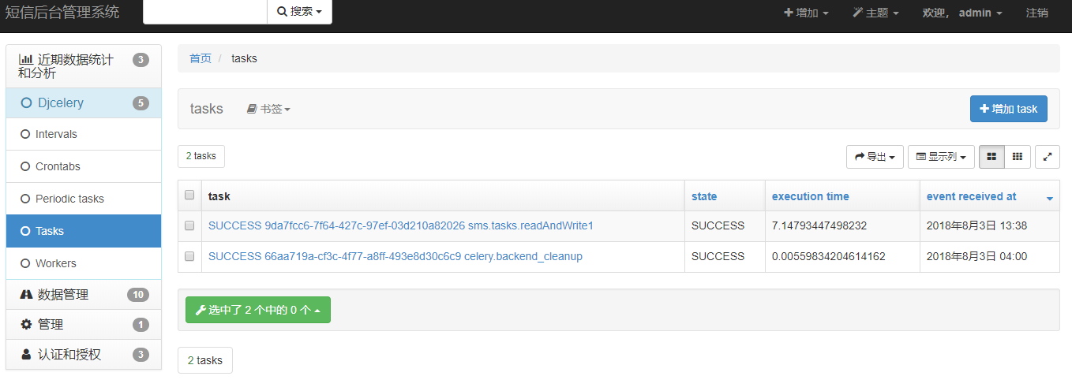Expand the 管理 gear section
Screen dimensions: 1072x391
pos(51,325)
